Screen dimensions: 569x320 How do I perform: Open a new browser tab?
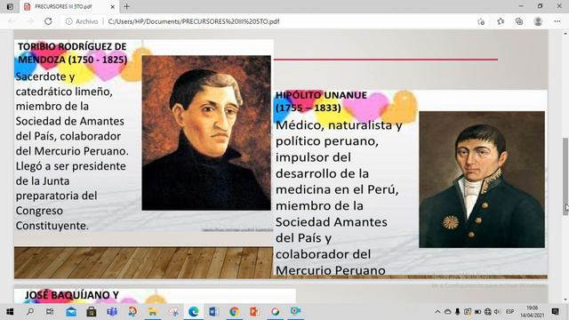[x=126, y=6]
